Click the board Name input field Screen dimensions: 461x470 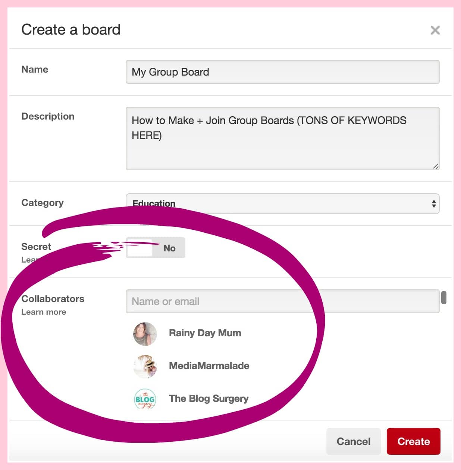point(282,72)
